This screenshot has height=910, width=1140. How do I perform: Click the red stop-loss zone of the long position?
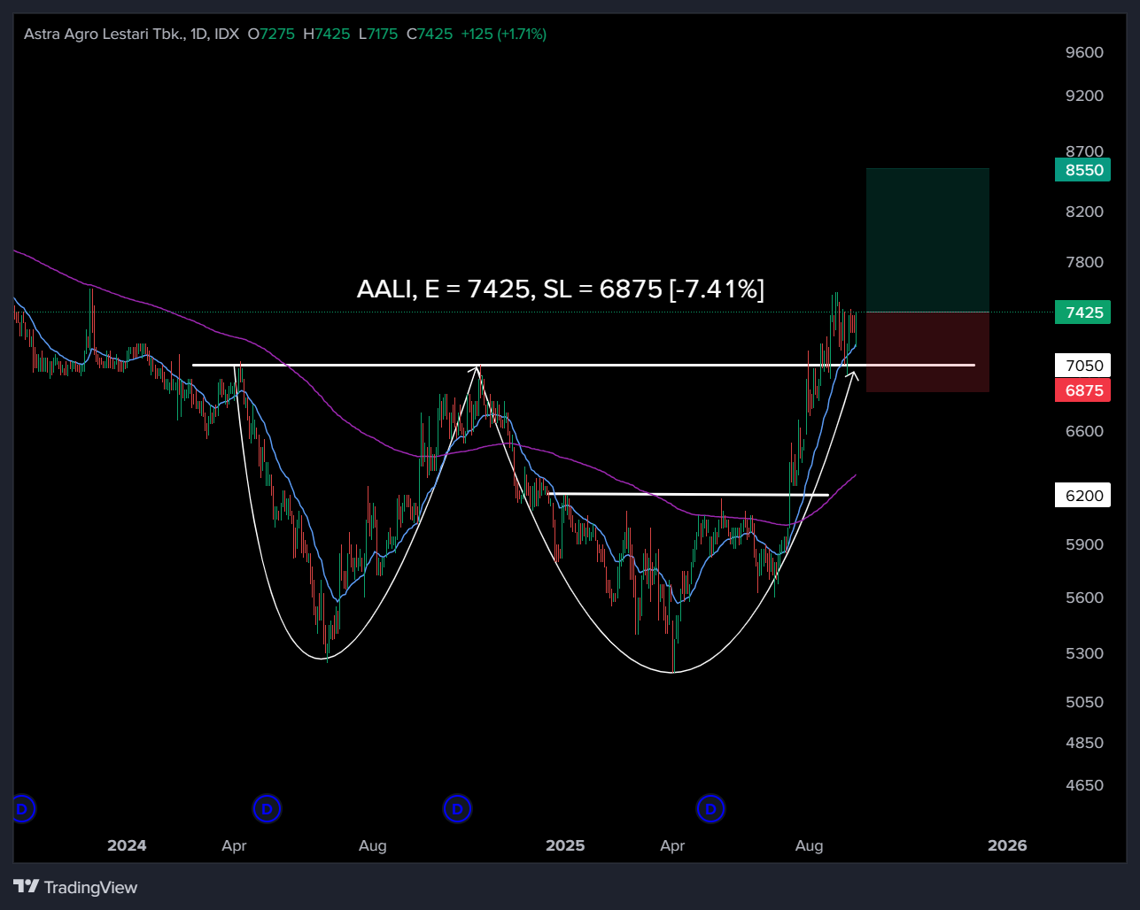coord(927,352)
